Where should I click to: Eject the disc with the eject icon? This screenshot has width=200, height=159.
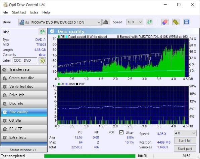106,22
